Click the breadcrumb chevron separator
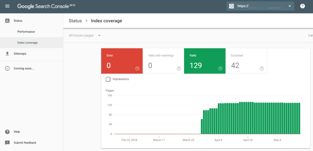Screen dimensions: 313x151 [87, 21]
